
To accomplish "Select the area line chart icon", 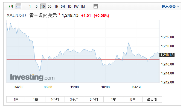I will tap(18, 6).
